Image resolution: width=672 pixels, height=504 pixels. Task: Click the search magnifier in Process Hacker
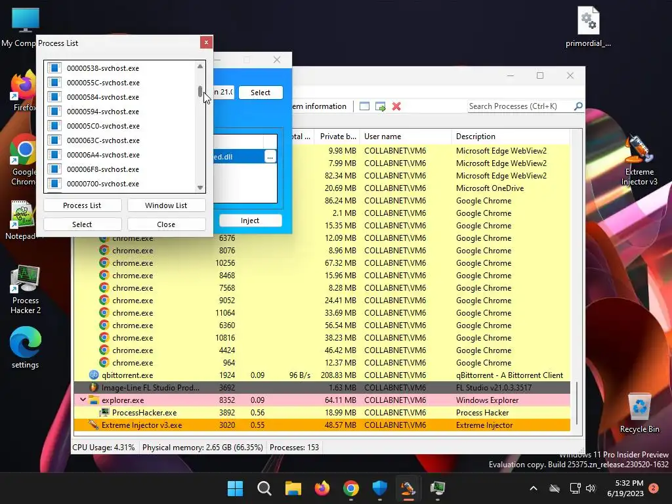pyautogui.click(x=578, y=106)
